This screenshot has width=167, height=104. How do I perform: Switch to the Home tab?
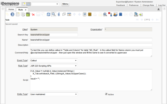tap(11, 9)
